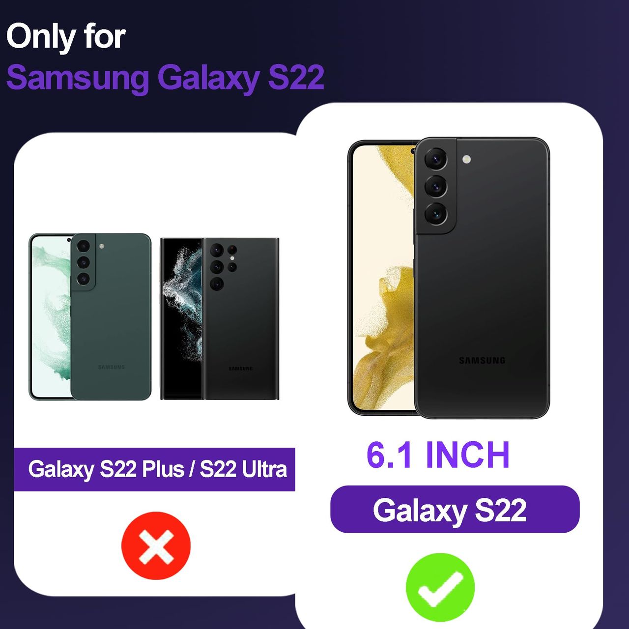Click the green phone's camera bump
The height and width of the screenshot is (629, 629).
(83, 262)
